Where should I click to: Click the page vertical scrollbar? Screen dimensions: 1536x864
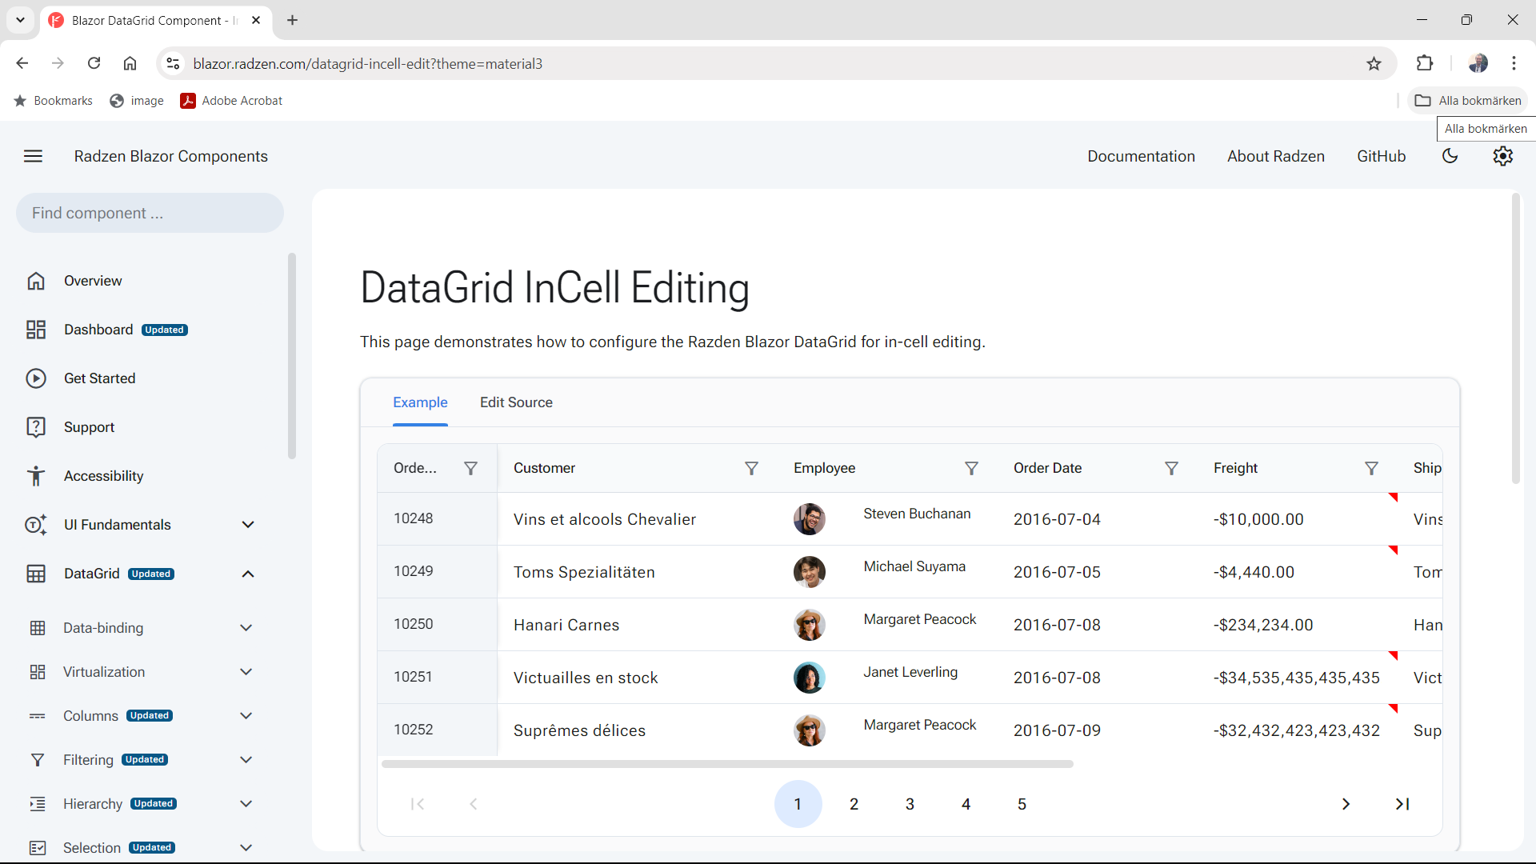(1515, 339)
